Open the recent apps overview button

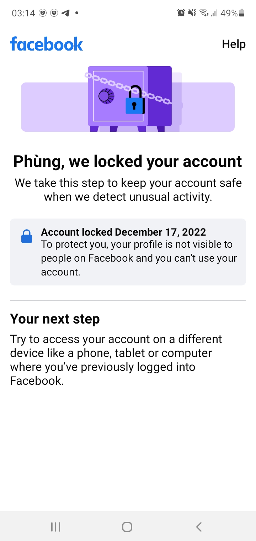click(x=55, y=527)
